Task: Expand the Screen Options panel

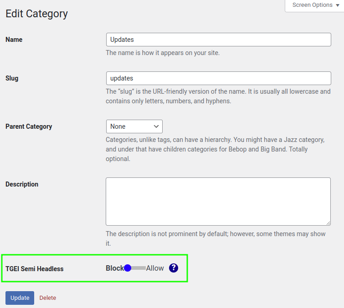Action: (316, 5)
